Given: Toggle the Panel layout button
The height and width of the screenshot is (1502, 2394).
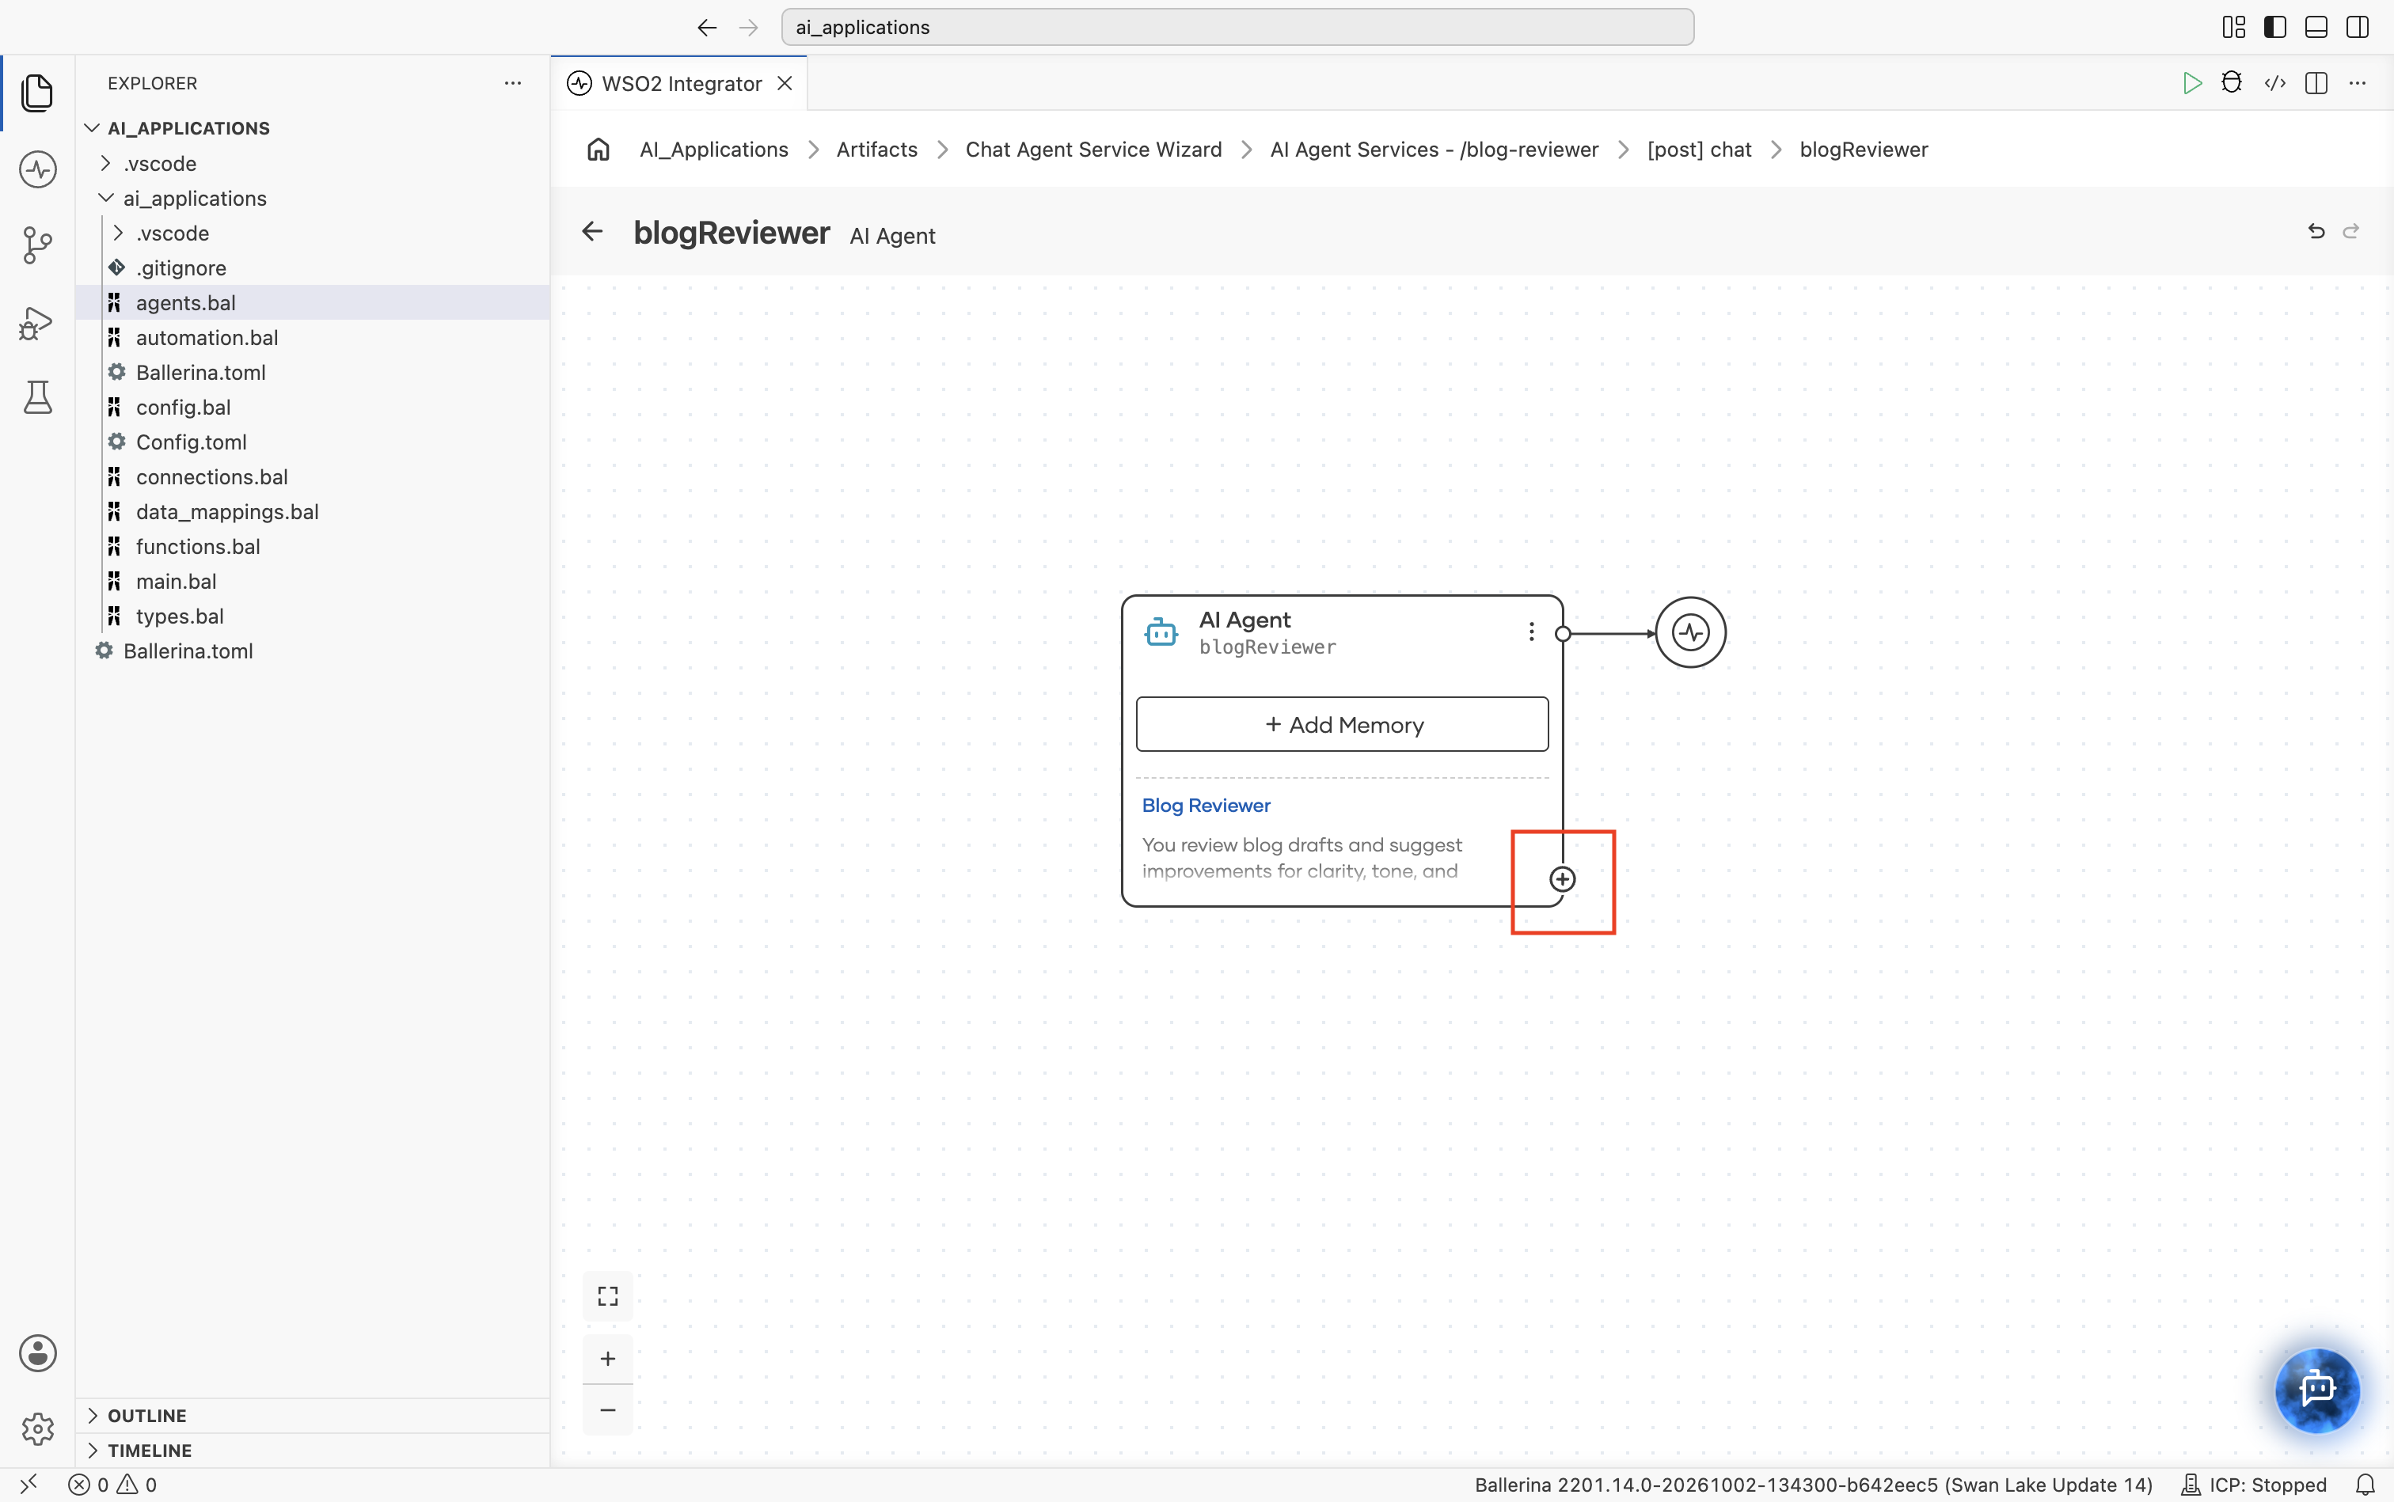Looking at the screenshot, I should tap(2316, 27).
